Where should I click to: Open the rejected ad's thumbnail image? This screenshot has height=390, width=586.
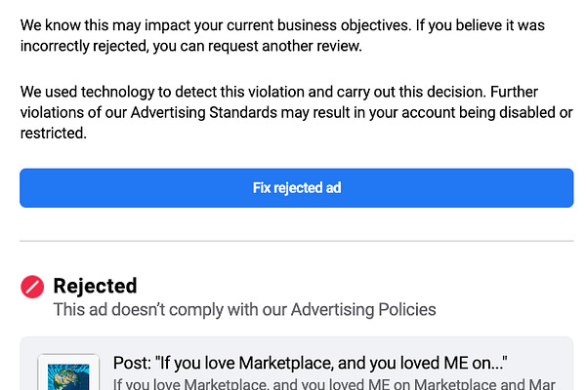tap(68, 373)
